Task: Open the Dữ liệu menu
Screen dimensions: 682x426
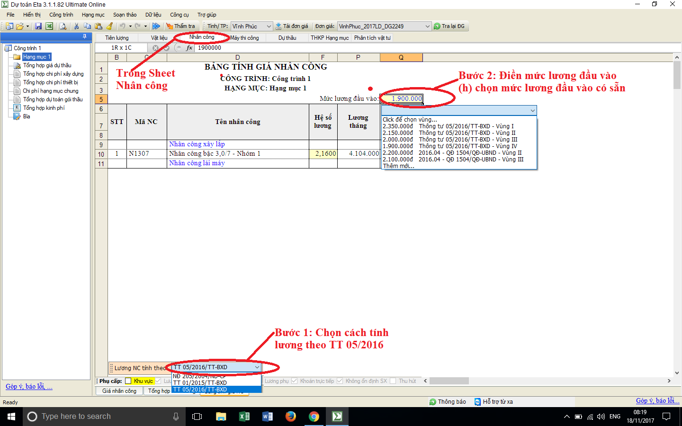Action: (x=153, y=15)
